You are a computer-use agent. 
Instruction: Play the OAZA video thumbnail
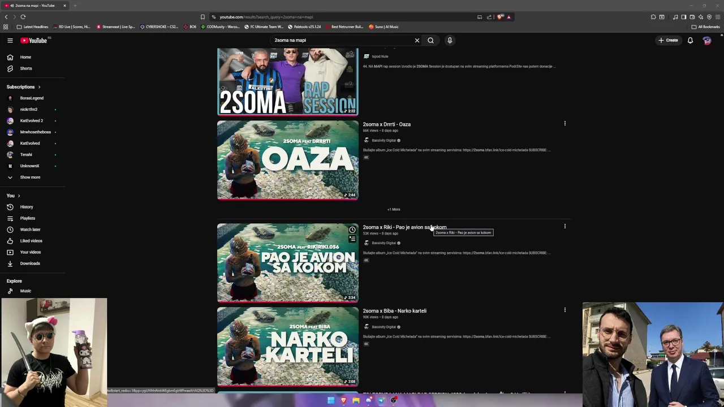(x=287, y=160)
